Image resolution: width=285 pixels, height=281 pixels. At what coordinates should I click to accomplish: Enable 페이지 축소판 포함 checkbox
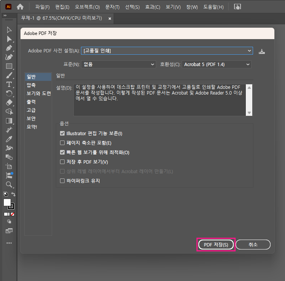tap(63, 143)
